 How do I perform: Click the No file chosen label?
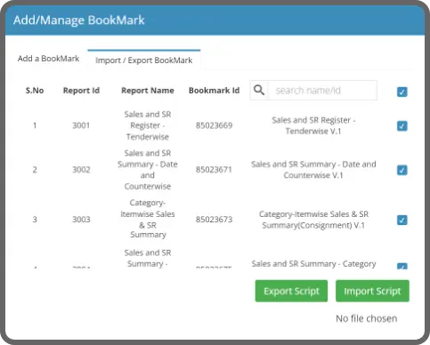pyautogui.click(x=367, y=318)
